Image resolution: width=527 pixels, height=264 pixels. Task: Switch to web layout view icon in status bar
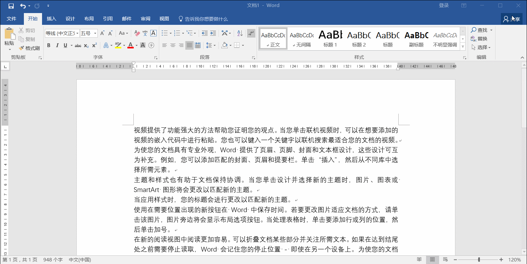tap(445, 260)
